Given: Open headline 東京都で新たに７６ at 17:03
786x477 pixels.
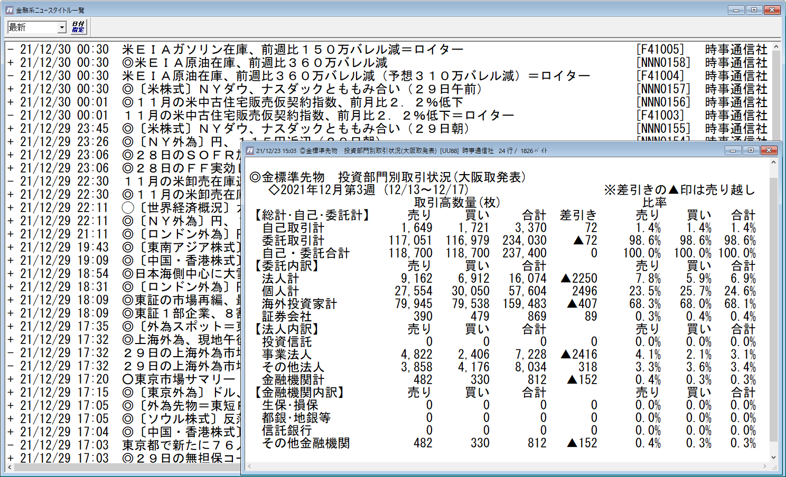Looking at the screenshot, I should point(180,445).
